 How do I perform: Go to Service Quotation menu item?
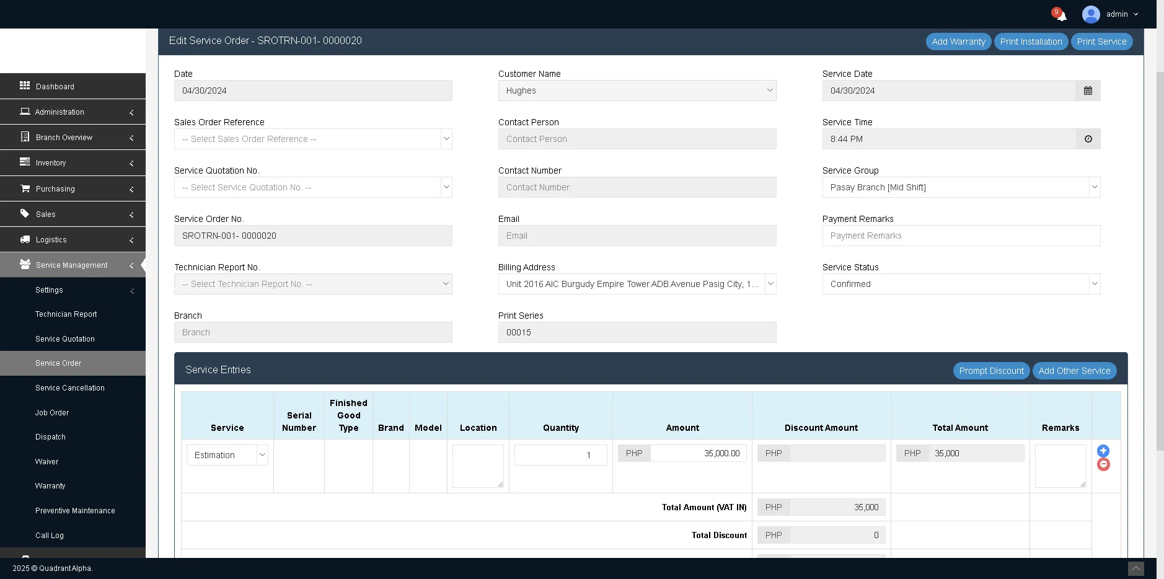point(65,339)
